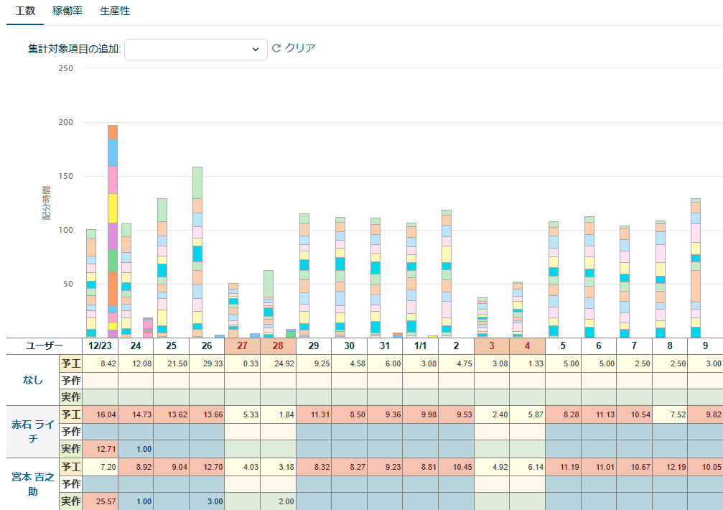The image size is (723, 510).
Task: Select the なし user row label
Action: 32,380
